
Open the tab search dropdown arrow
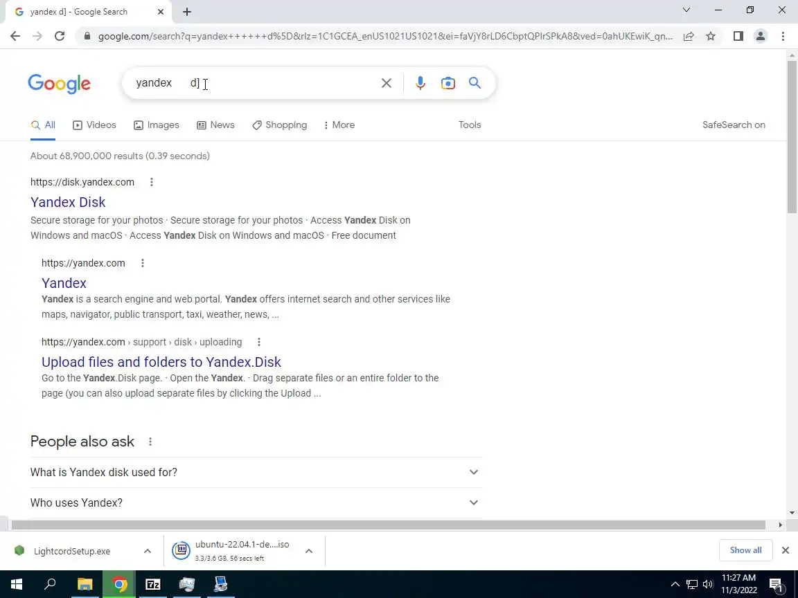[x=686, y=10]
